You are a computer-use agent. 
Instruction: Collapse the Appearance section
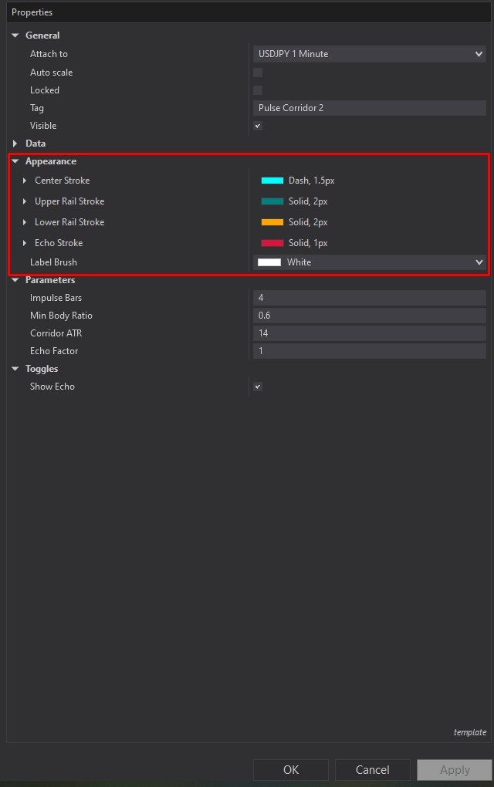15,161
